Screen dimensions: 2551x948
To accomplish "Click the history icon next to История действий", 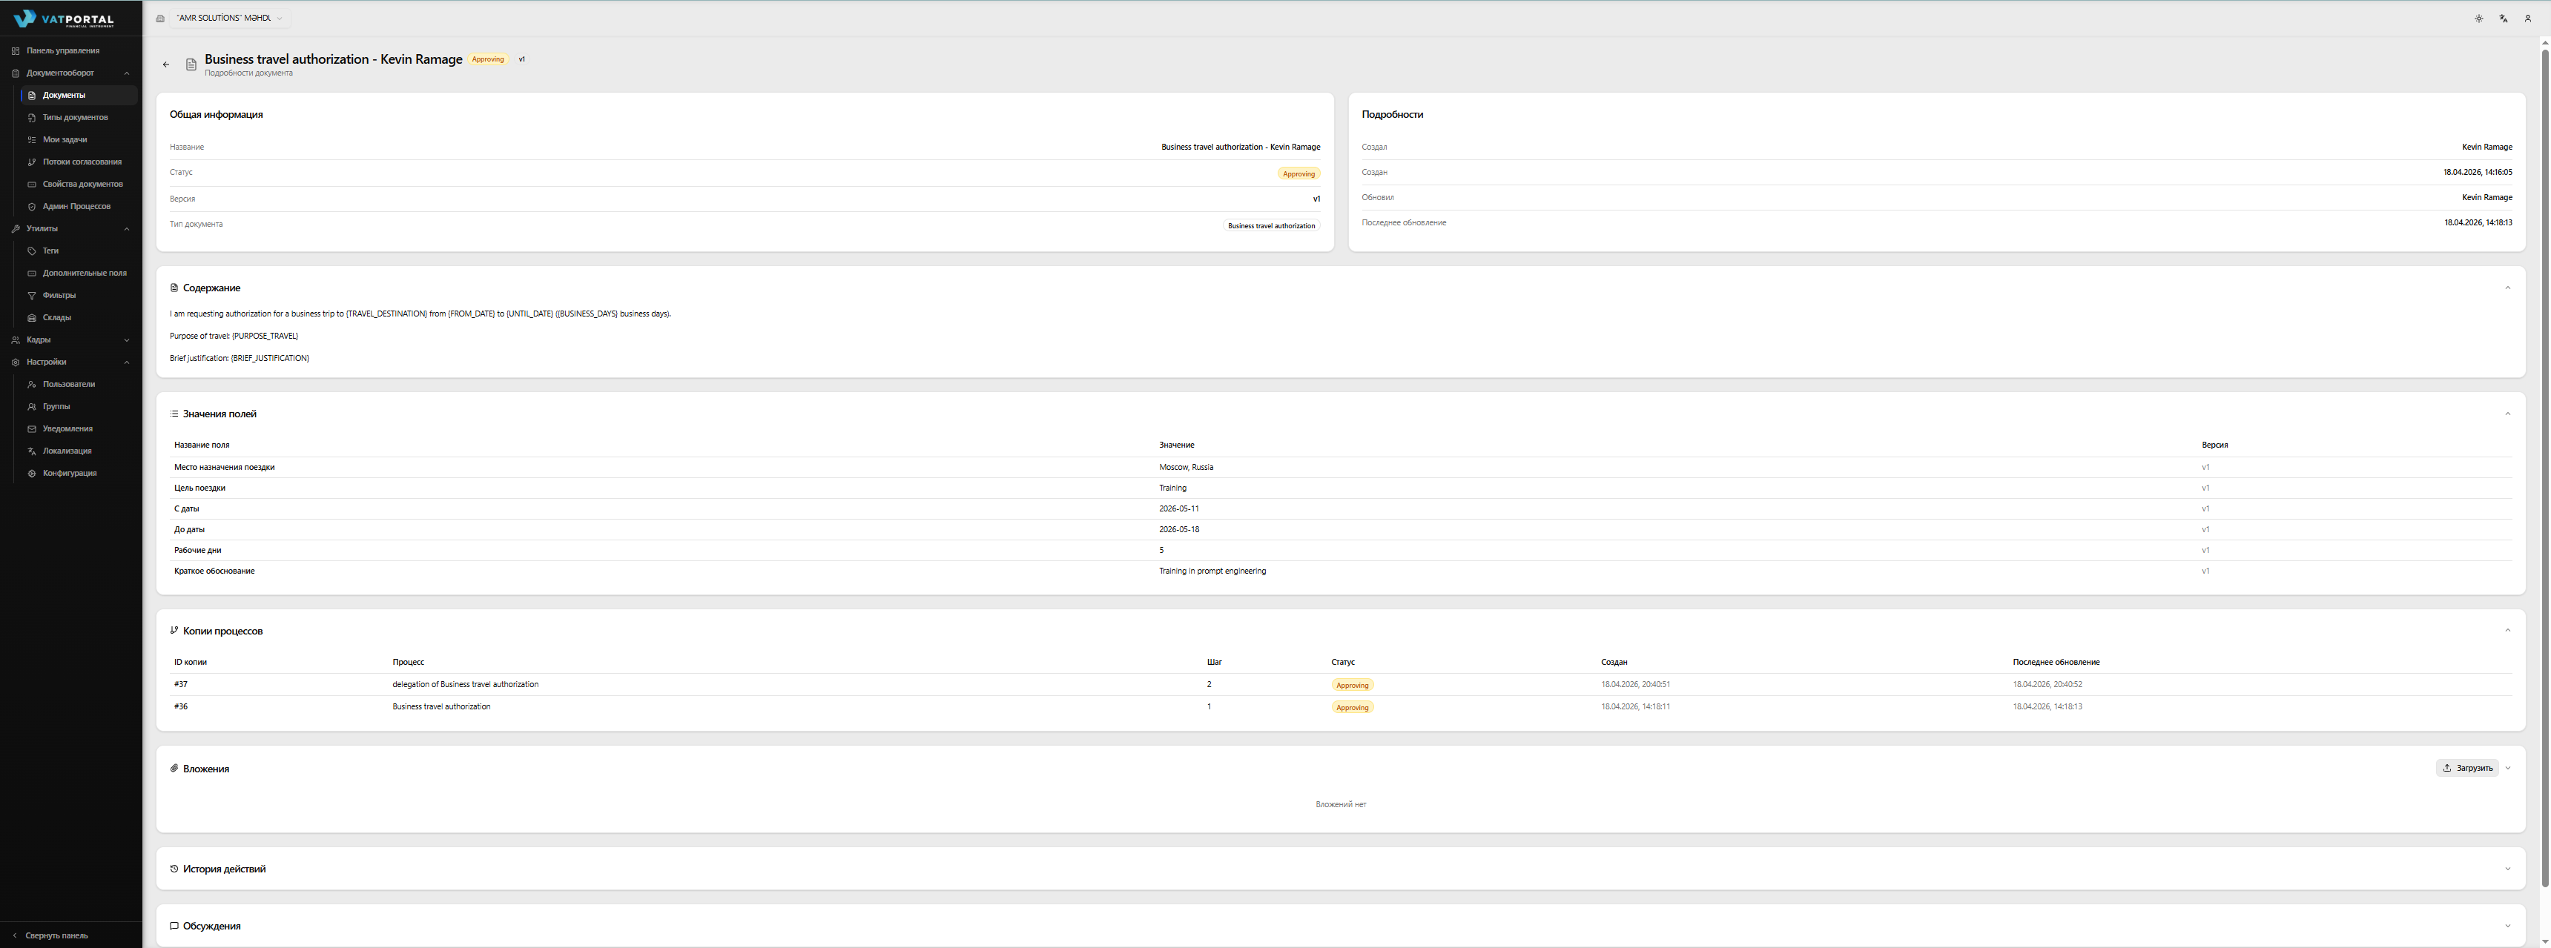I will [x=174, y=869].
